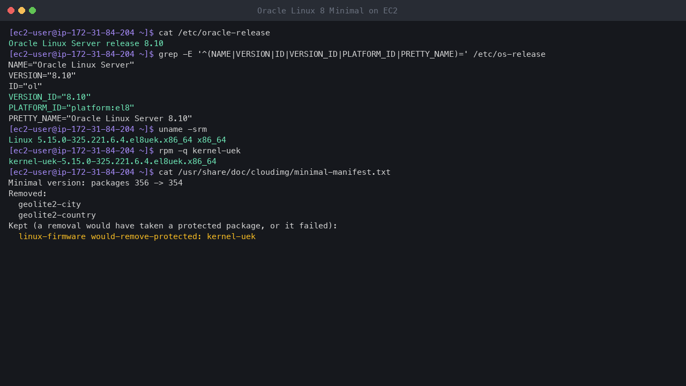Click the green VERSION_ID="8.10" line

(x=50, y=97)
